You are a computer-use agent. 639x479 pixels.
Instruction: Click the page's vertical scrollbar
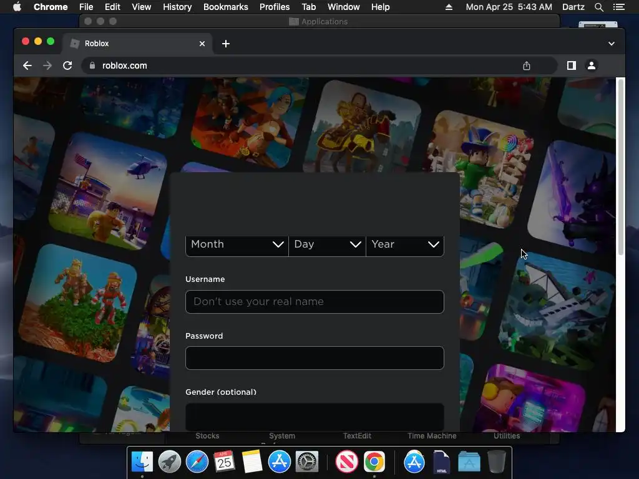[x=621, y=167]
